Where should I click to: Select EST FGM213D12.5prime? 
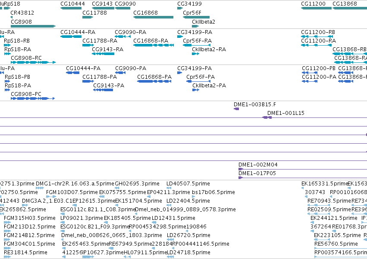pyautogui.click(x=7, y=231)
